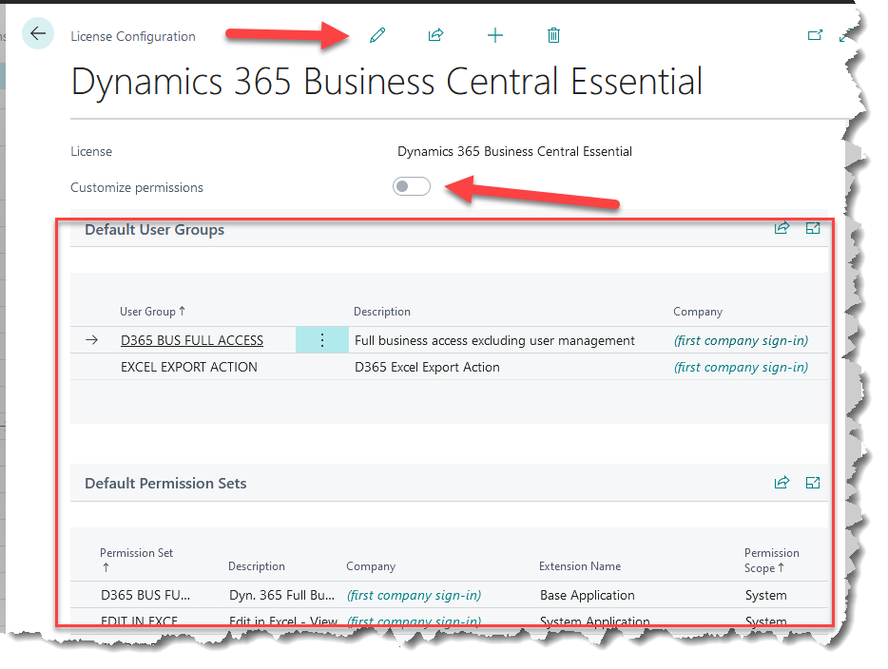This screenshot has width=888, height=669.
Task: Click the Base Application extension cell
Action: pyautogui.click(x=588, y=595)
